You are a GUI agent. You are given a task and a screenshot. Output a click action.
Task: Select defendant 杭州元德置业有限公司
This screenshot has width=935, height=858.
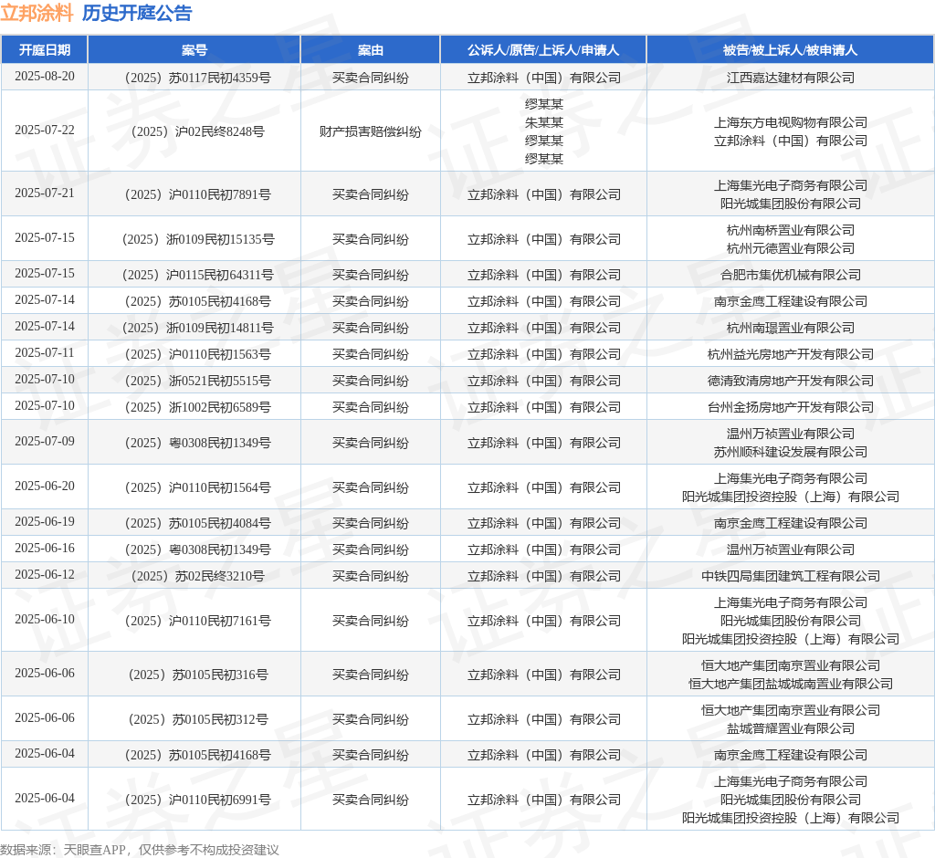point(790,248)
